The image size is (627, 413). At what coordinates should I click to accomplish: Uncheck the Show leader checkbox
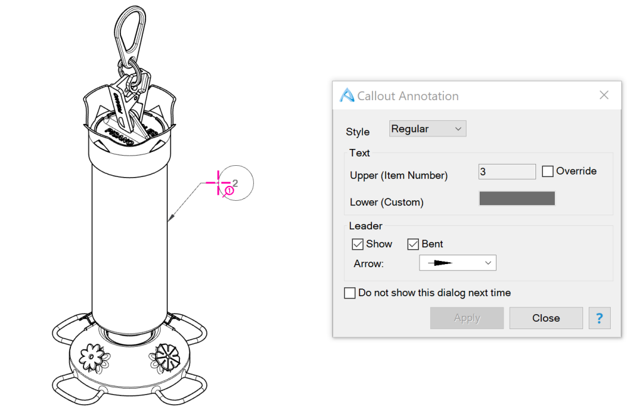pyautogui.click(x=358, y=244)
